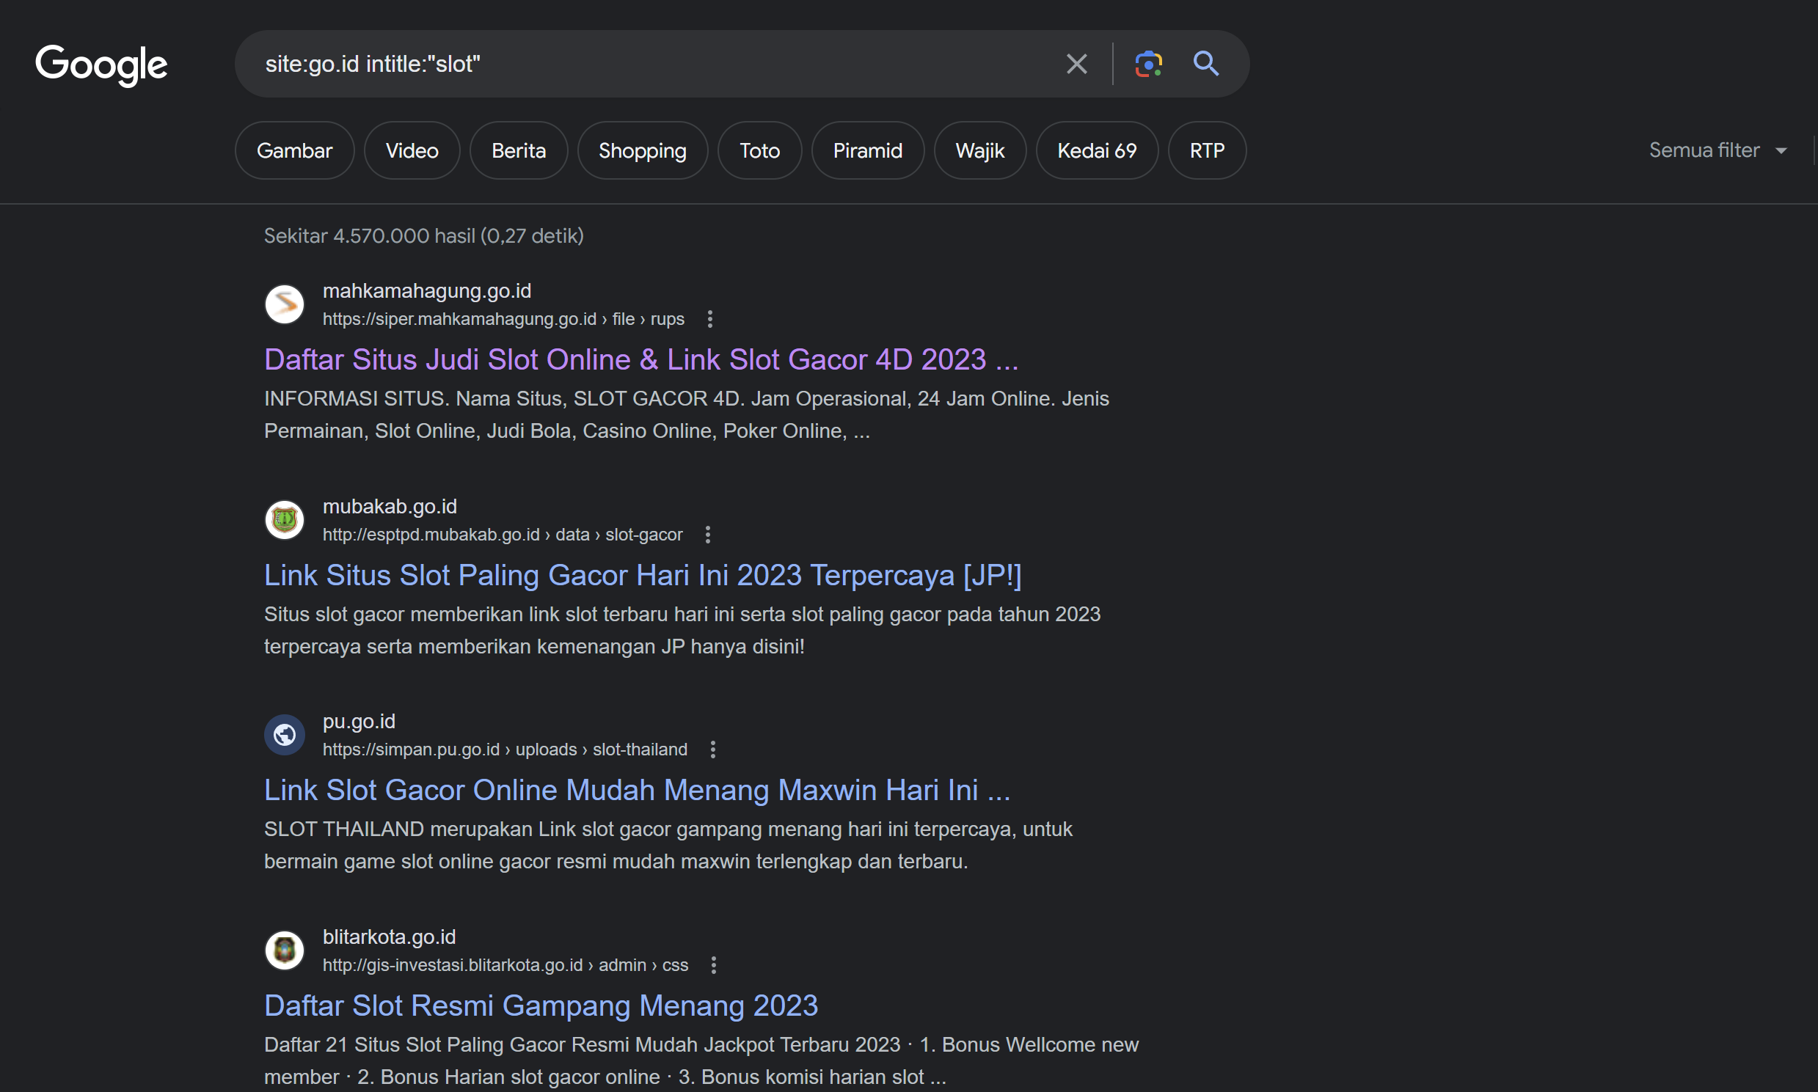Click the mahkamahagung.go.id site favicon
Viewport: 1818px width, 1092px height.
pyautogui.click(x=285, y=304)
